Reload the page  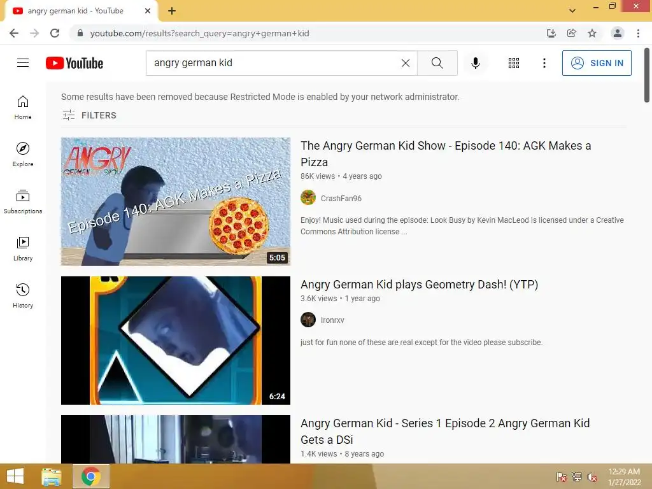coord(55,33)
